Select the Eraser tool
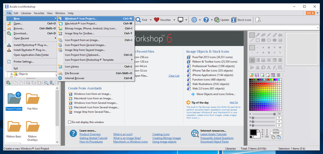Viewport: 323px width, 154px height. [263, 35]
